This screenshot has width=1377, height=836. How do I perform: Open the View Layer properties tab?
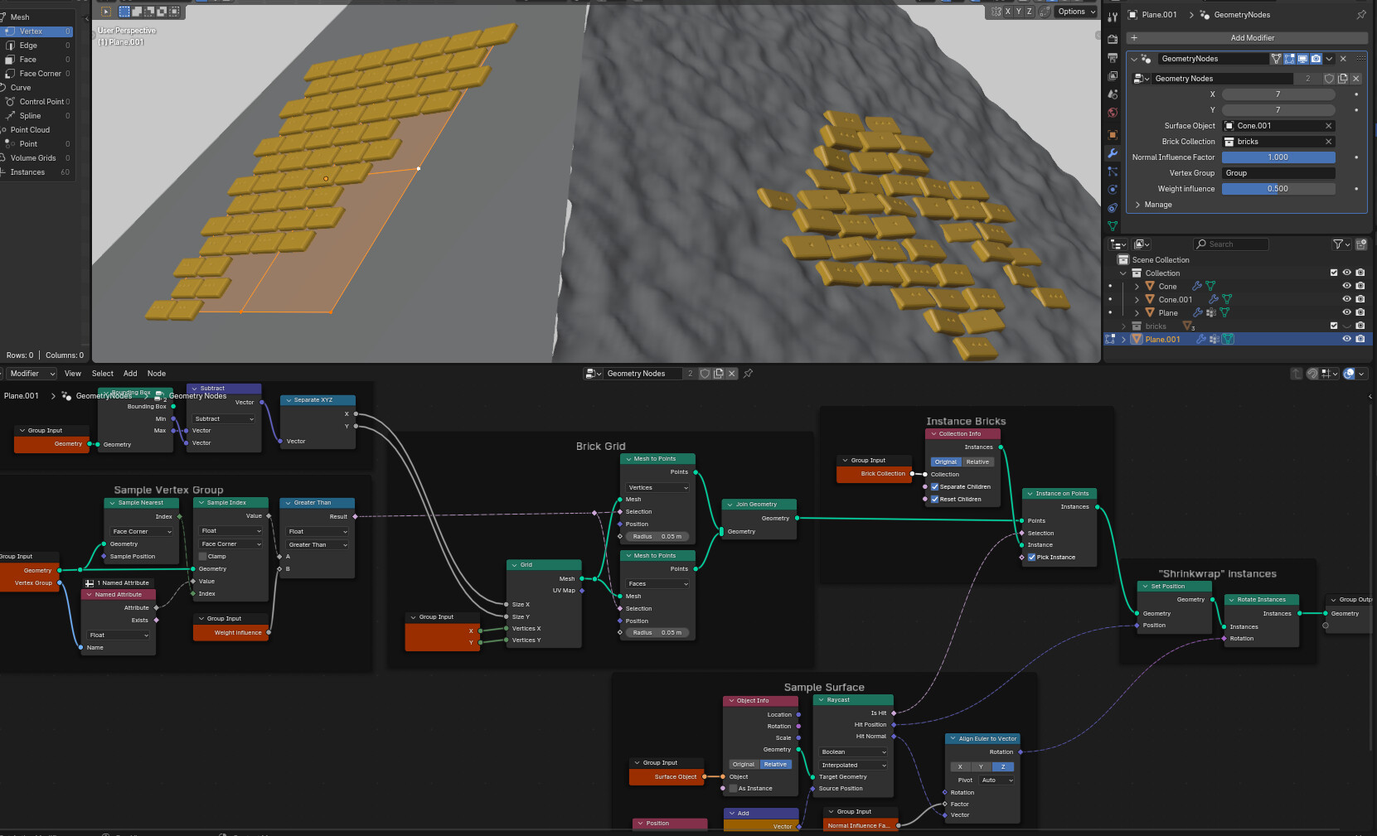1113,75
